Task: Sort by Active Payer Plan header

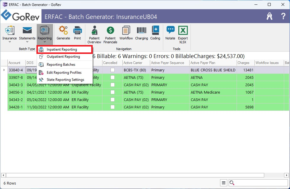Action: pos(213,63)
